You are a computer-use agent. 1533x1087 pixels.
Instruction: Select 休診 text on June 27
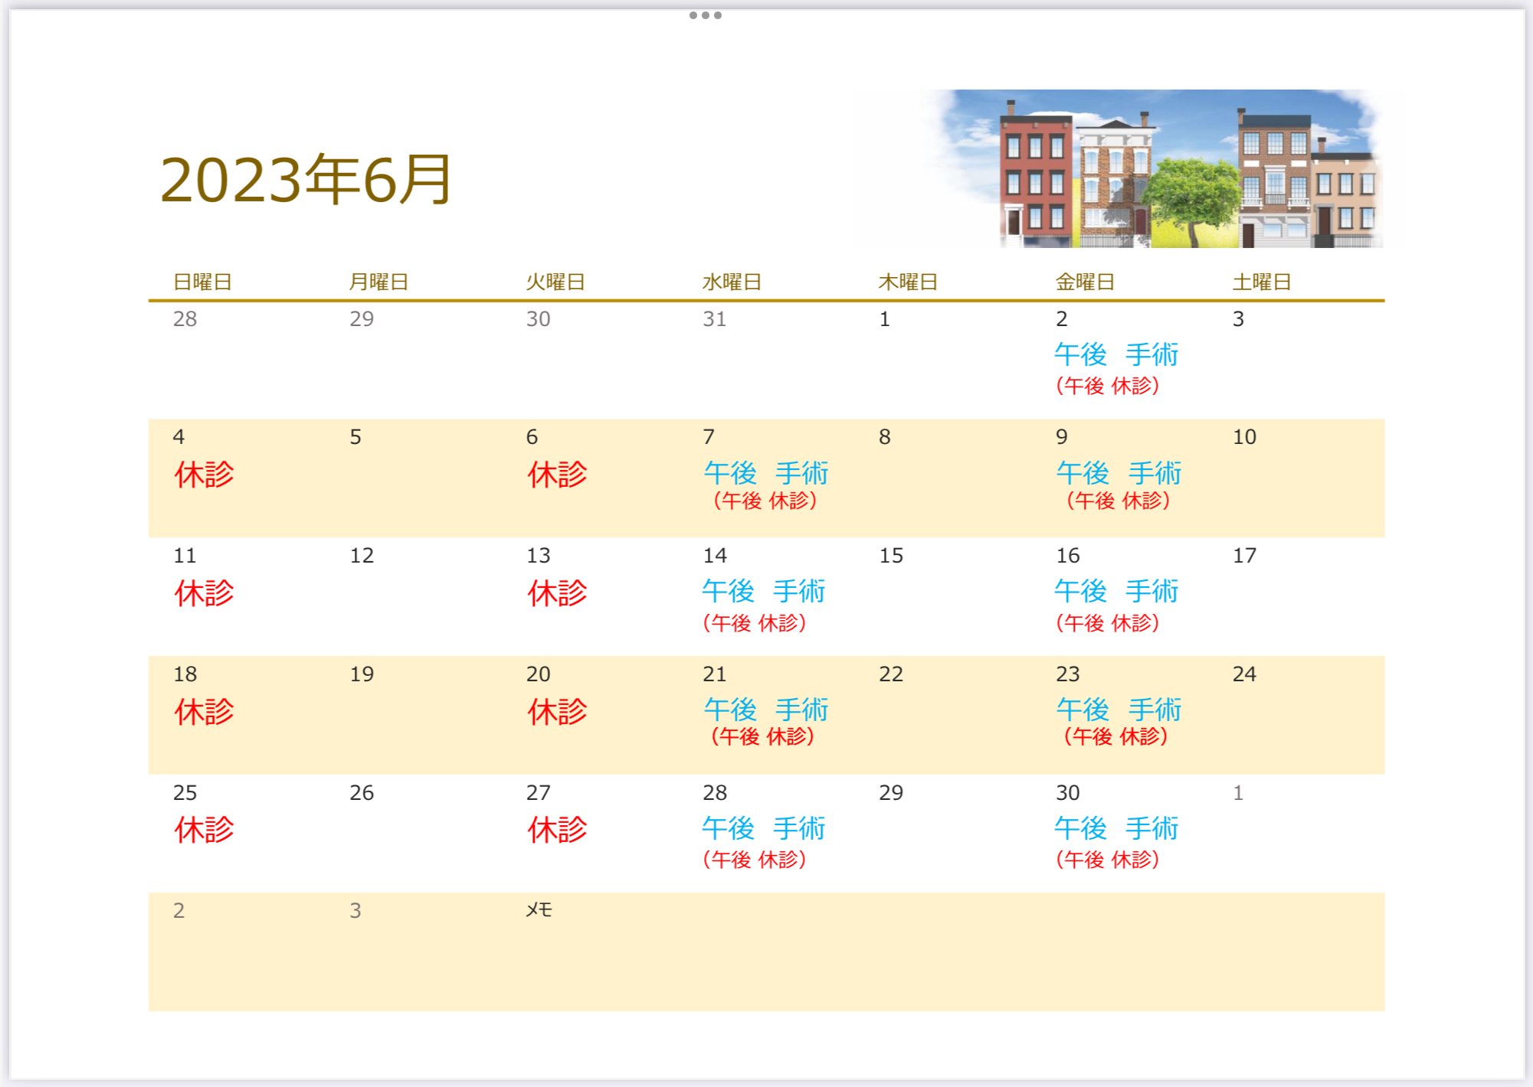(x=557, y=830)
